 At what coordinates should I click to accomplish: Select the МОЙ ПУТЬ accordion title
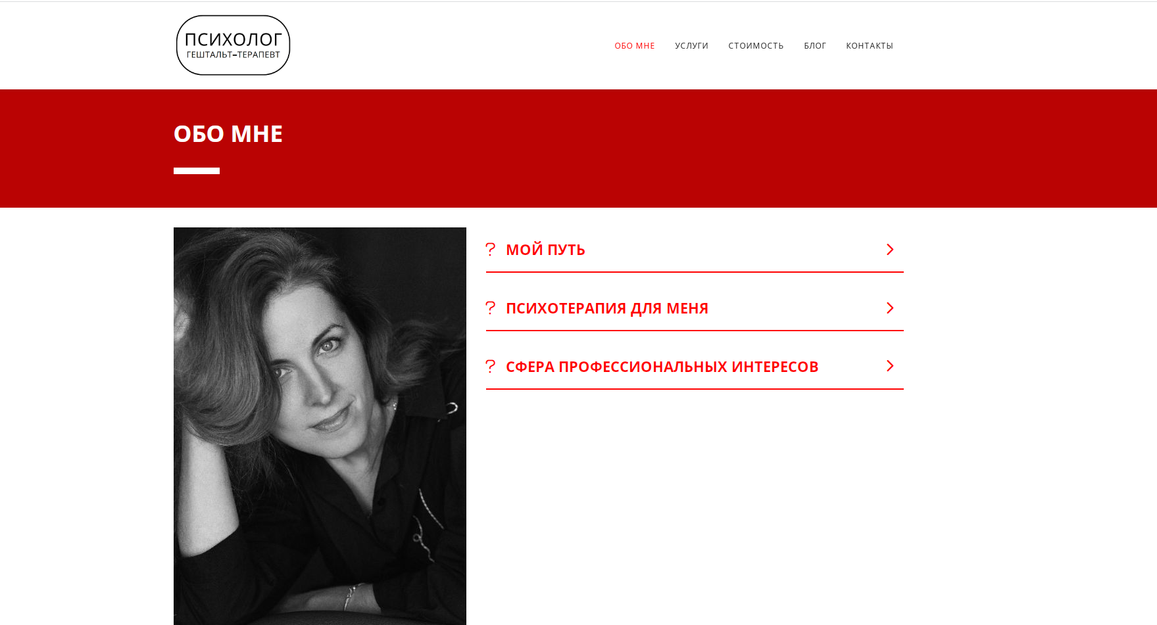point(545,250)
